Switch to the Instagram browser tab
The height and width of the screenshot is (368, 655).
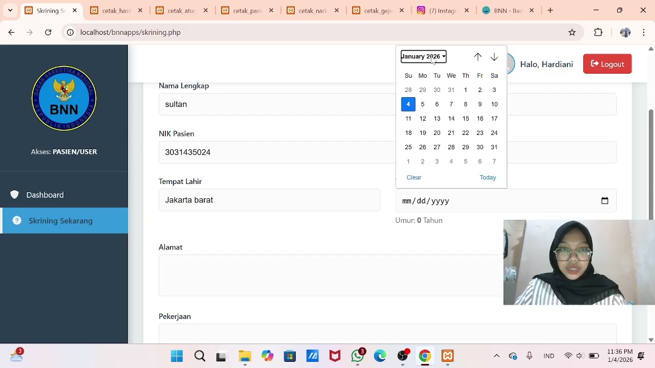(443, 10)
